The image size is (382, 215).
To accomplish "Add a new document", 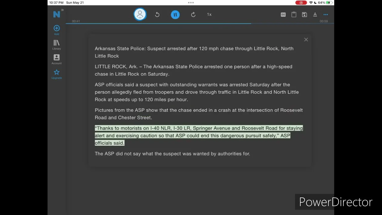I will pyautogui.click(x=56, y=30).
